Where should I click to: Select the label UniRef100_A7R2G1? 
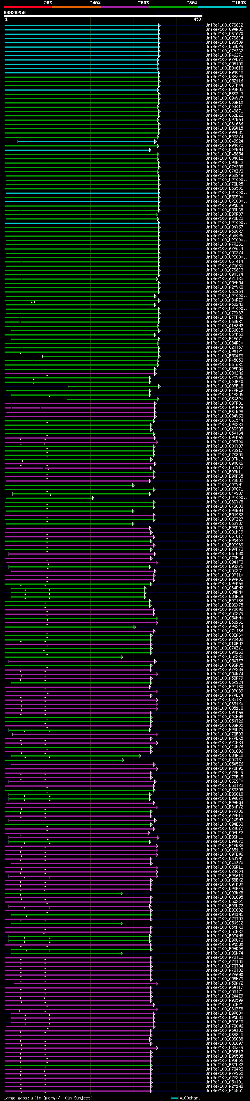(x=224, y=244)
